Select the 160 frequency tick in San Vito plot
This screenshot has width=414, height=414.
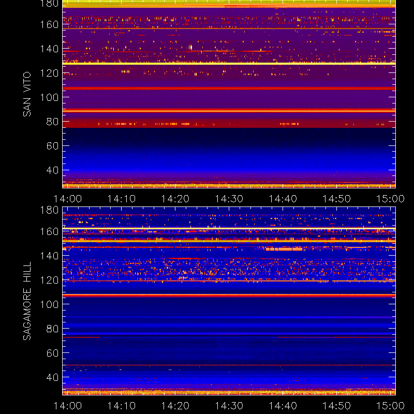pos(49,24)
